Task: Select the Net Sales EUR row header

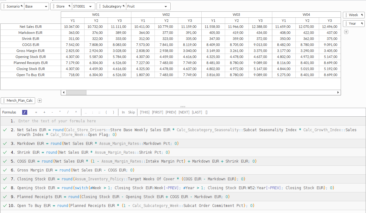Action: (31, 27)
